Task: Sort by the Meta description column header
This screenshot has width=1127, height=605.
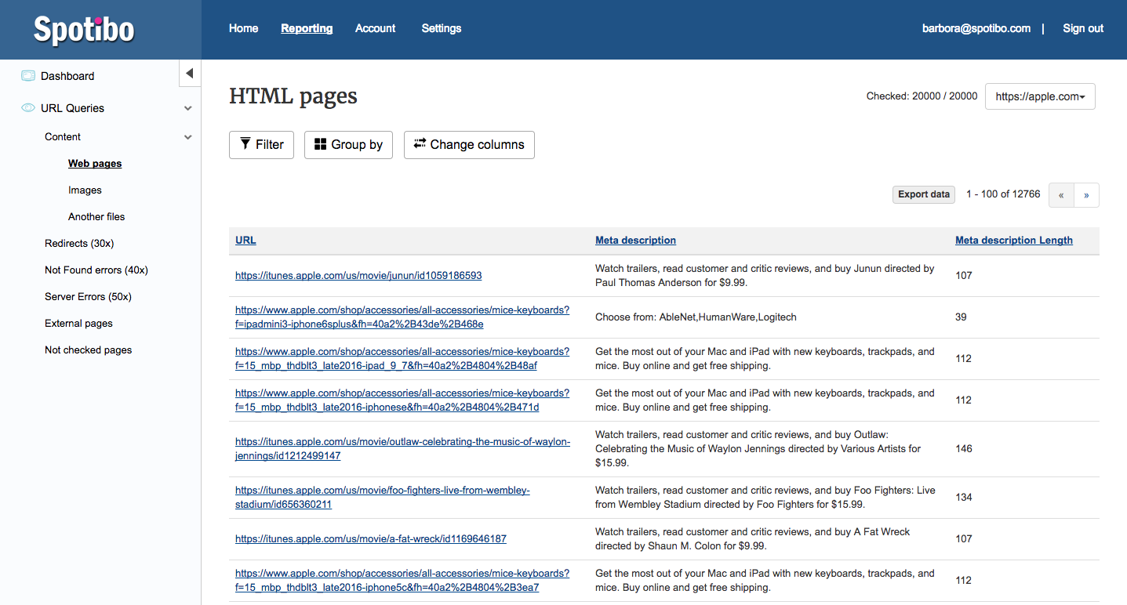Action: tap(635, 241)
